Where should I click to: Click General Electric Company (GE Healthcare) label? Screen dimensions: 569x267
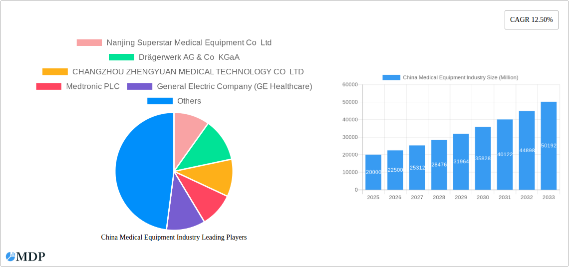[235, 86]
